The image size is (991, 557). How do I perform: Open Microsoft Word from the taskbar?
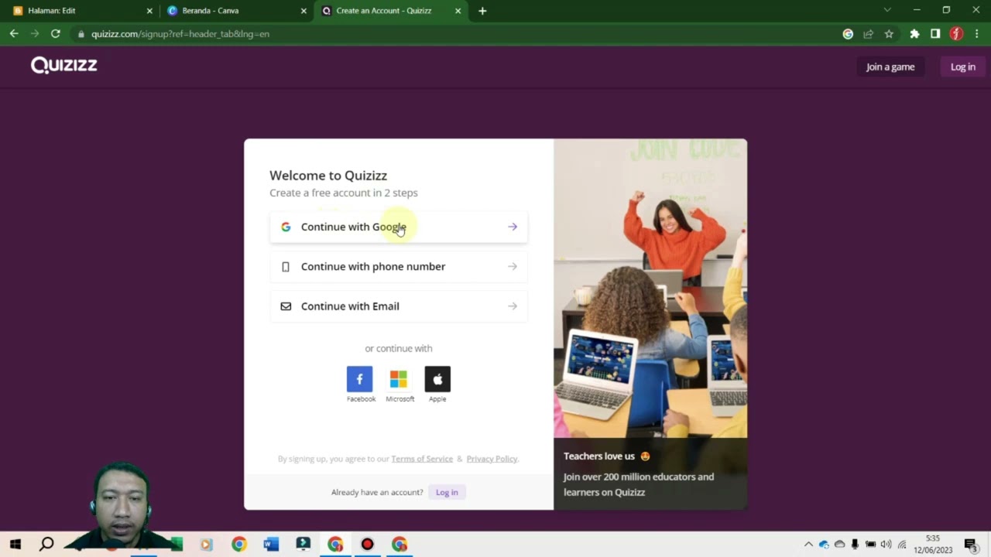270,544
